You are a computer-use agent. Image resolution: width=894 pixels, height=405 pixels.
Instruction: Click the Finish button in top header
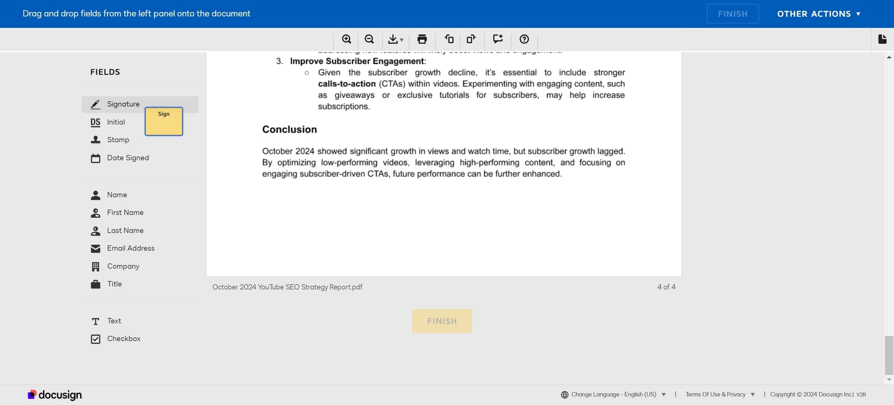[732, 14]
